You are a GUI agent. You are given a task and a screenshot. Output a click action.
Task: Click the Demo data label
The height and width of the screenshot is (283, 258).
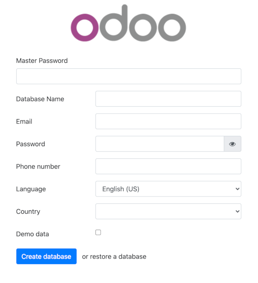click(33, 234)
